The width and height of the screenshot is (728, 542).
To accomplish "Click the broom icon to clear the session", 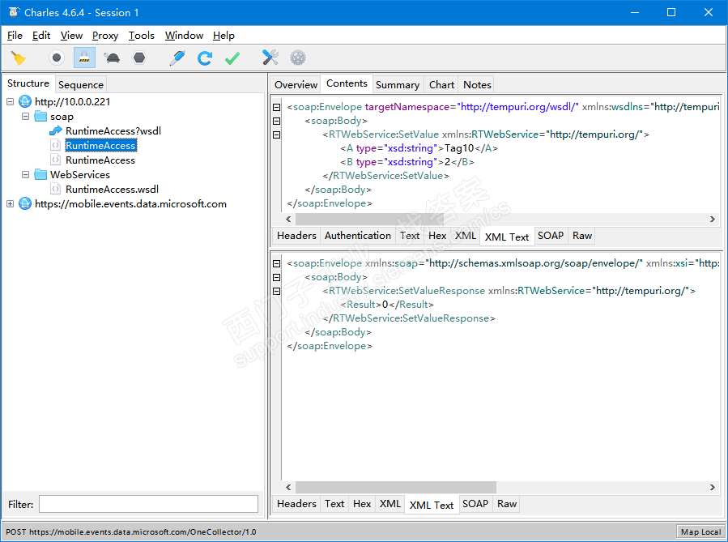I will 18,58.
